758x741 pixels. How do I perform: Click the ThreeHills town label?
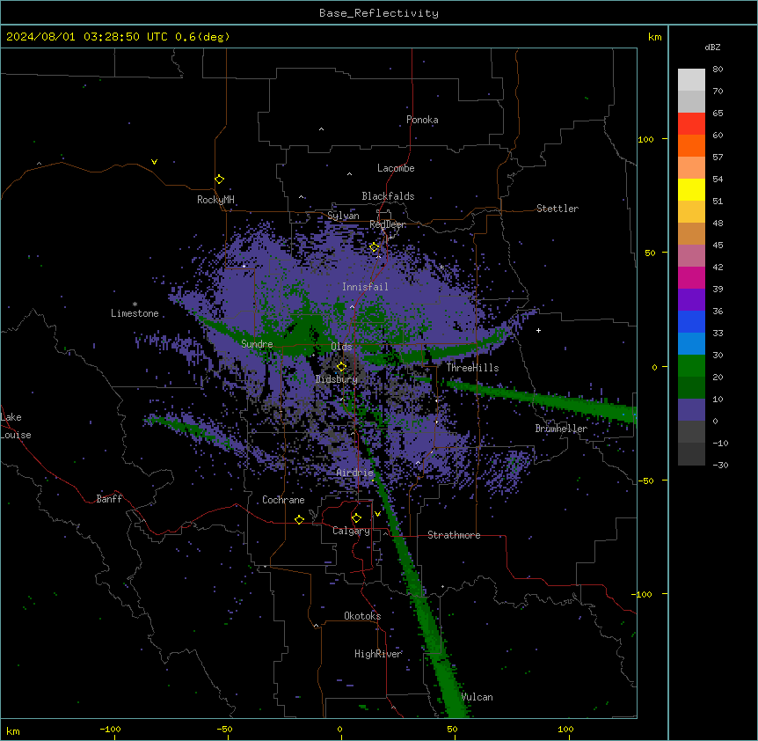(x=472, y=368)
